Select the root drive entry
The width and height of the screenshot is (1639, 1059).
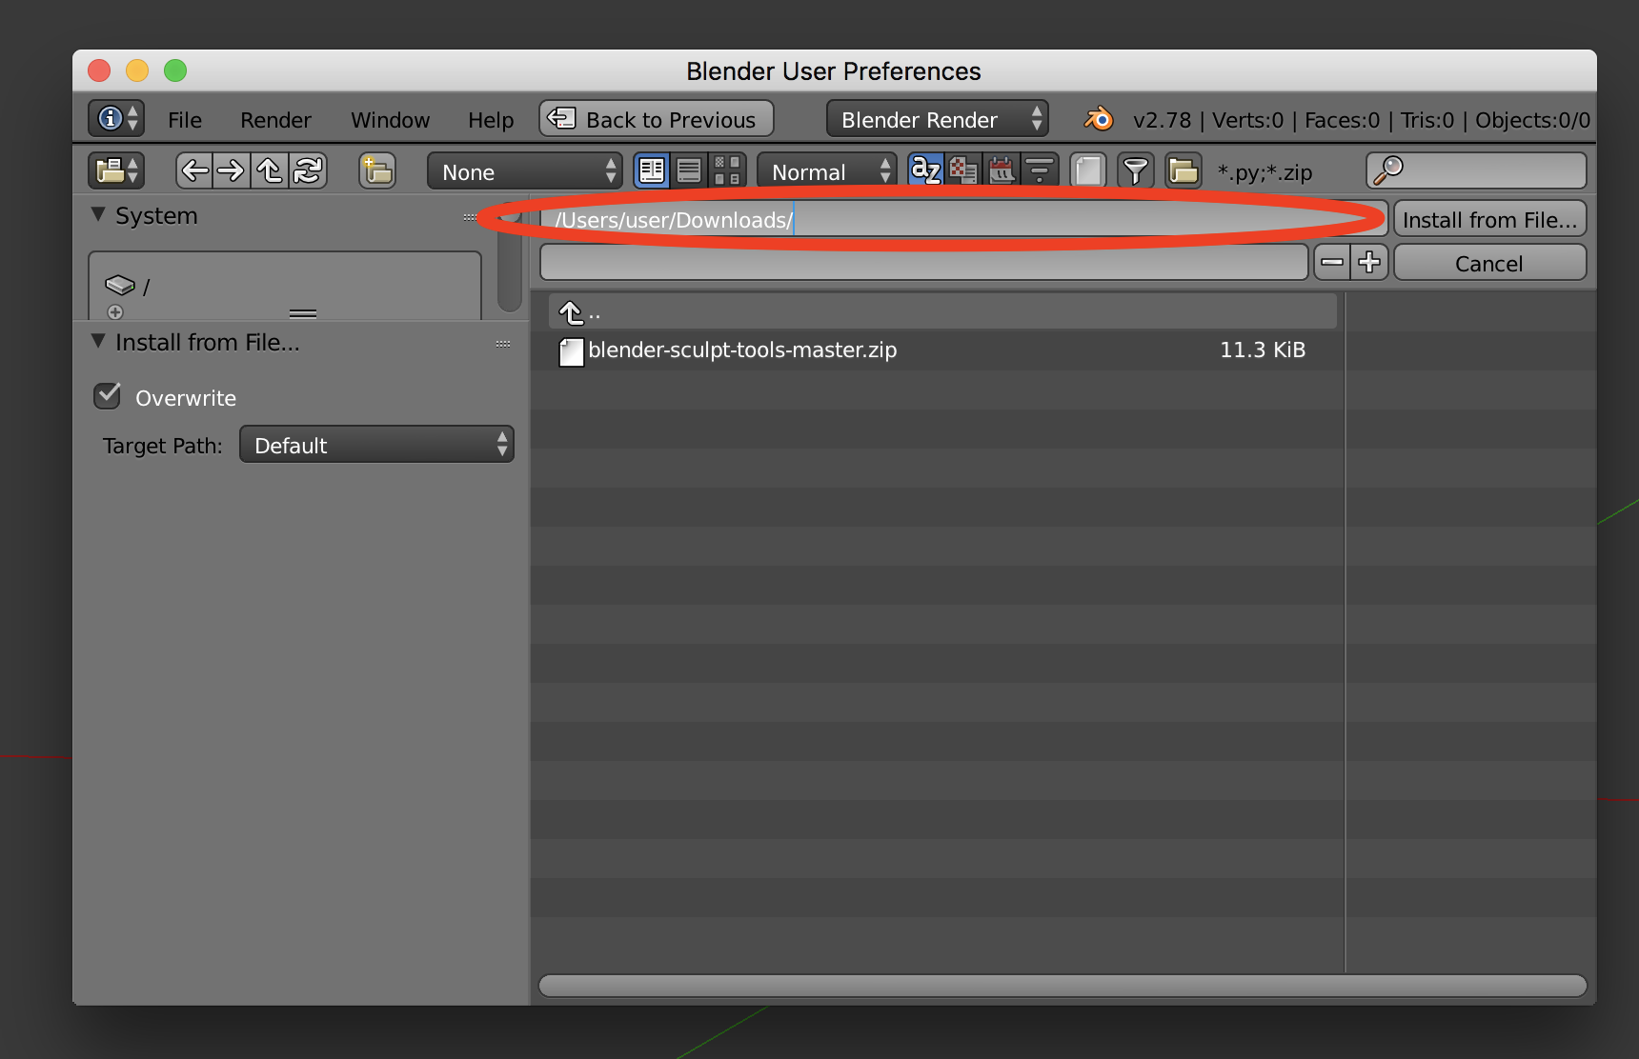285,286
